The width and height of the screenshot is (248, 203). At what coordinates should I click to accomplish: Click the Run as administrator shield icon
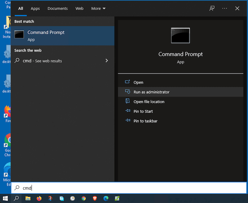[x=127, y=92]
